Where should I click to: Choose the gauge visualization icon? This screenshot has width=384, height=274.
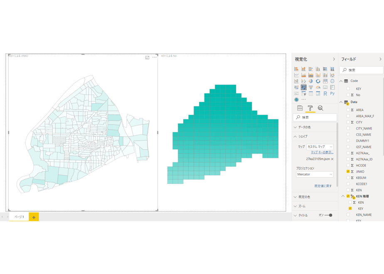click(x=318, y=87)
